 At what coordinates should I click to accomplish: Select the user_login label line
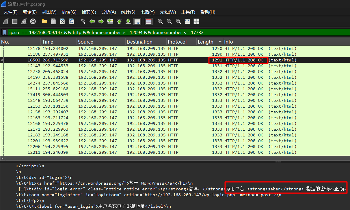click(93, 206)
